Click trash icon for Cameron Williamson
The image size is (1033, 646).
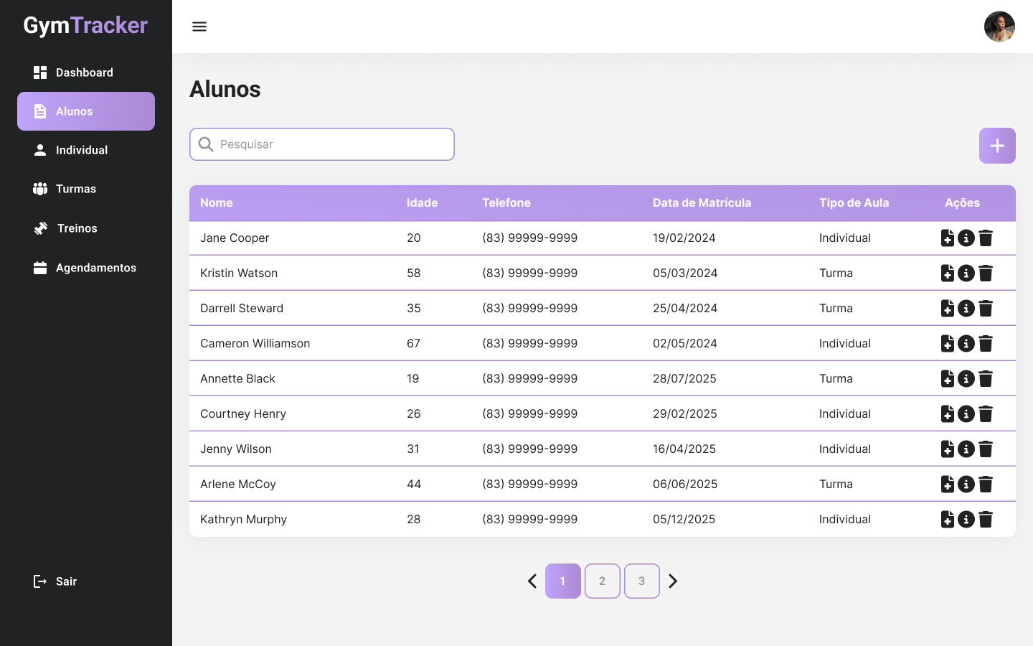click(x=986, y=344)
